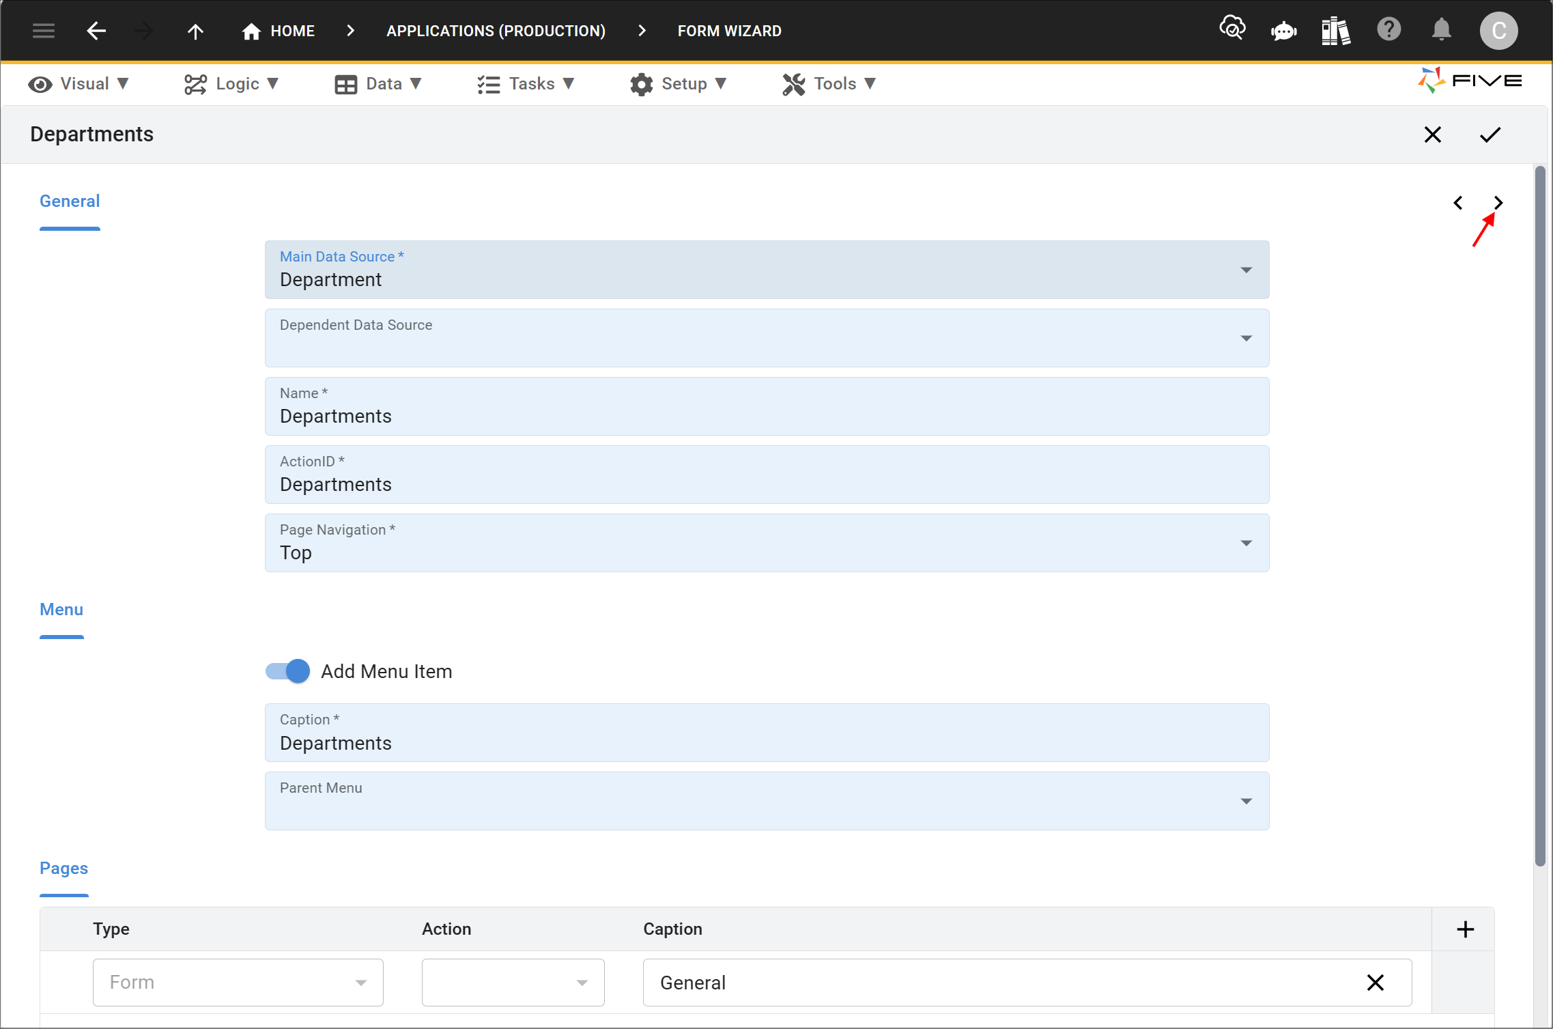Open the hamburger menu
Viewport: 1553px width, 1029px height.
(x=44, y=31)
